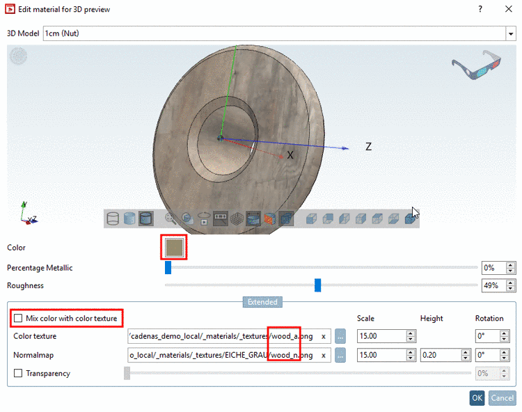Switch to isometric view solid cube

click(410, 219)
